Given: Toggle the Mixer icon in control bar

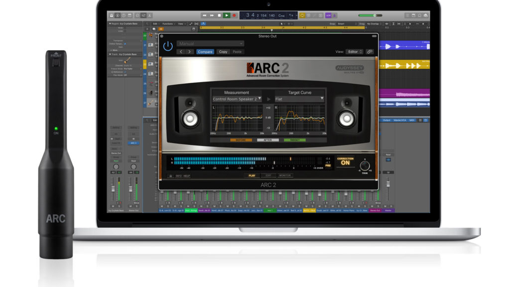Looking at the screenshot, I should [x=143, y=15].
